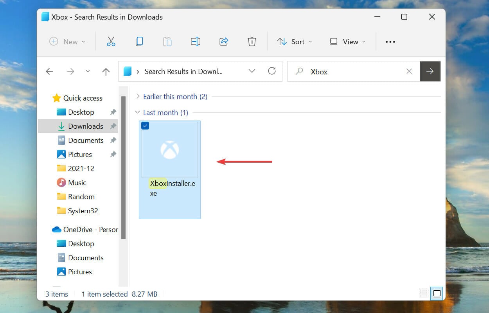Open the See more ellipsis menu
The image size is (489, 313).
coord(390,42)
